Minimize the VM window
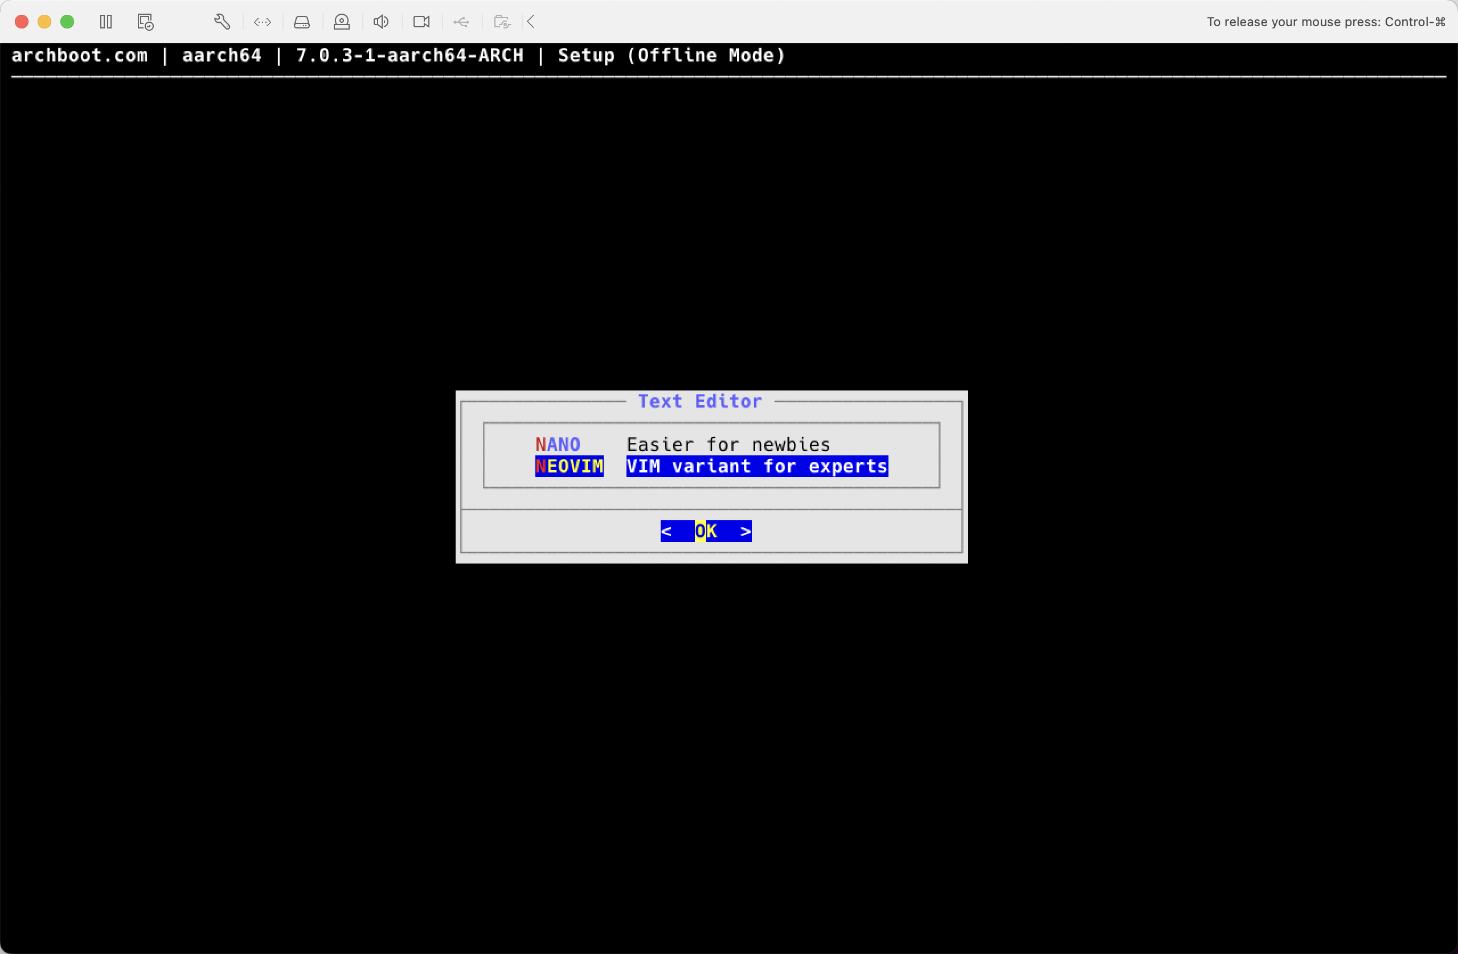The height and width of the screenshot is (954, 1458). point(44,22)
